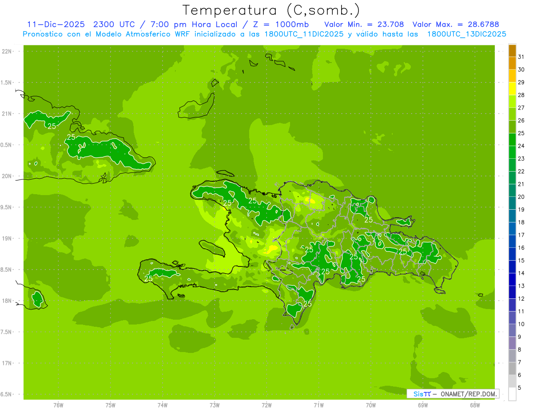Click the '10' colorbar value

tap(521, 324)
